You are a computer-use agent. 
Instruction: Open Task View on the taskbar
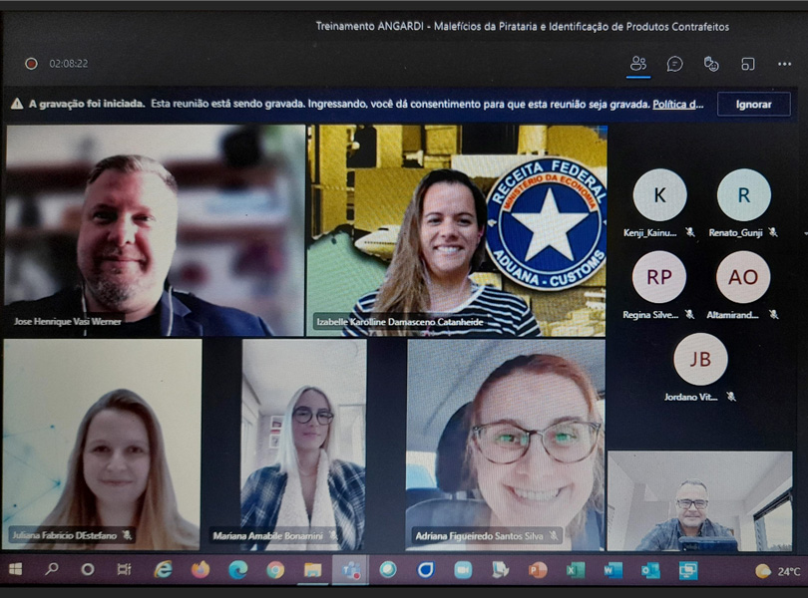tap(124, 570)
